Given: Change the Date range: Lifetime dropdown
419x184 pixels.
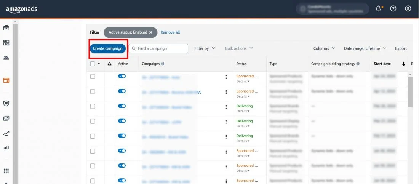Looking at the screenshot, I should (365, 48).
